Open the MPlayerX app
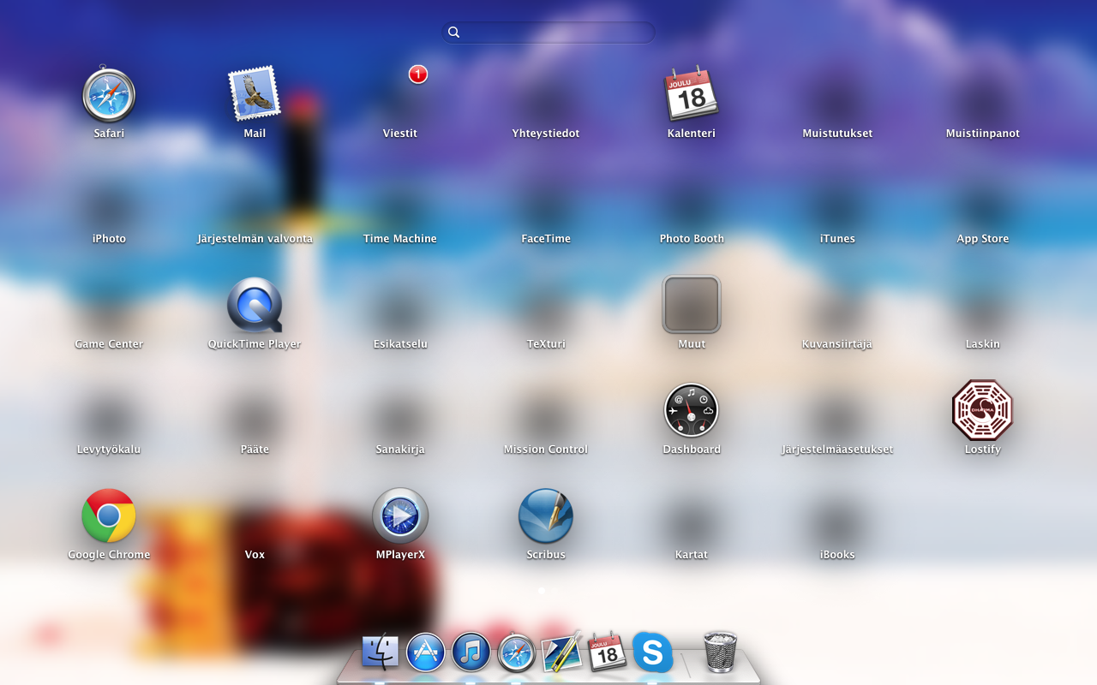This screenshot has width=1097, height=685. coord(400,515)
